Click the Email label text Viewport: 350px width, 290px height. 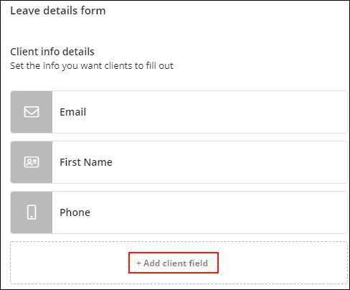pos(73,112)
